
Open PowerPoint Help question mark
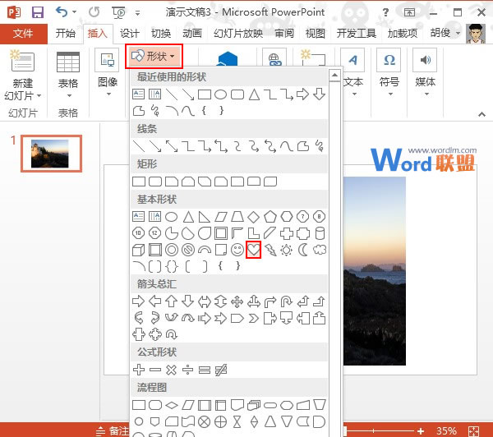[385, 12]
